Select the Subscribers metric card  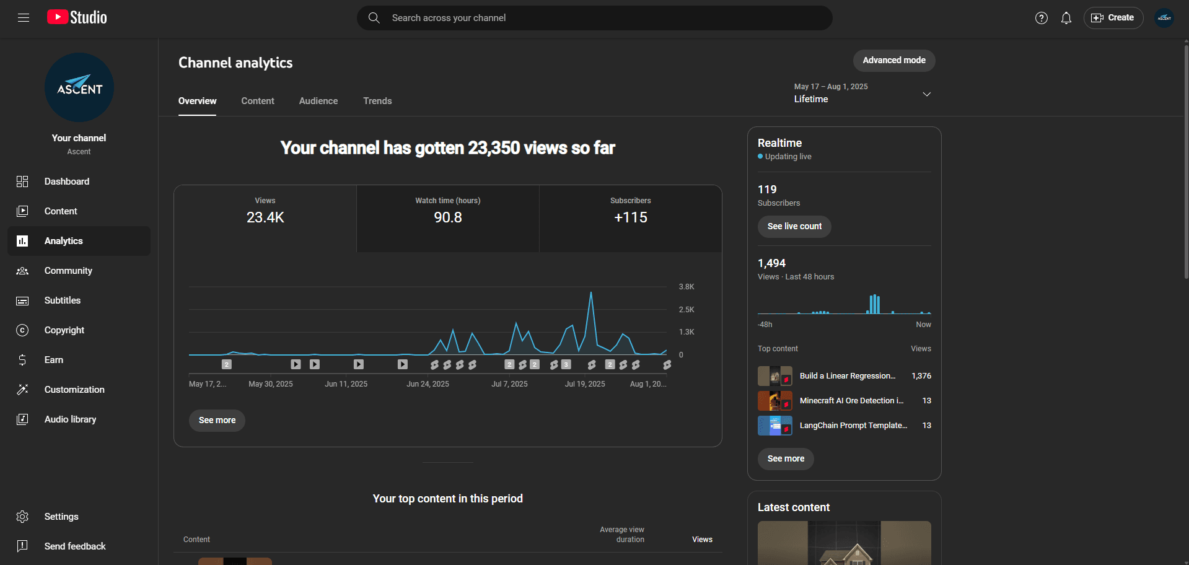[x=630, y=218]
